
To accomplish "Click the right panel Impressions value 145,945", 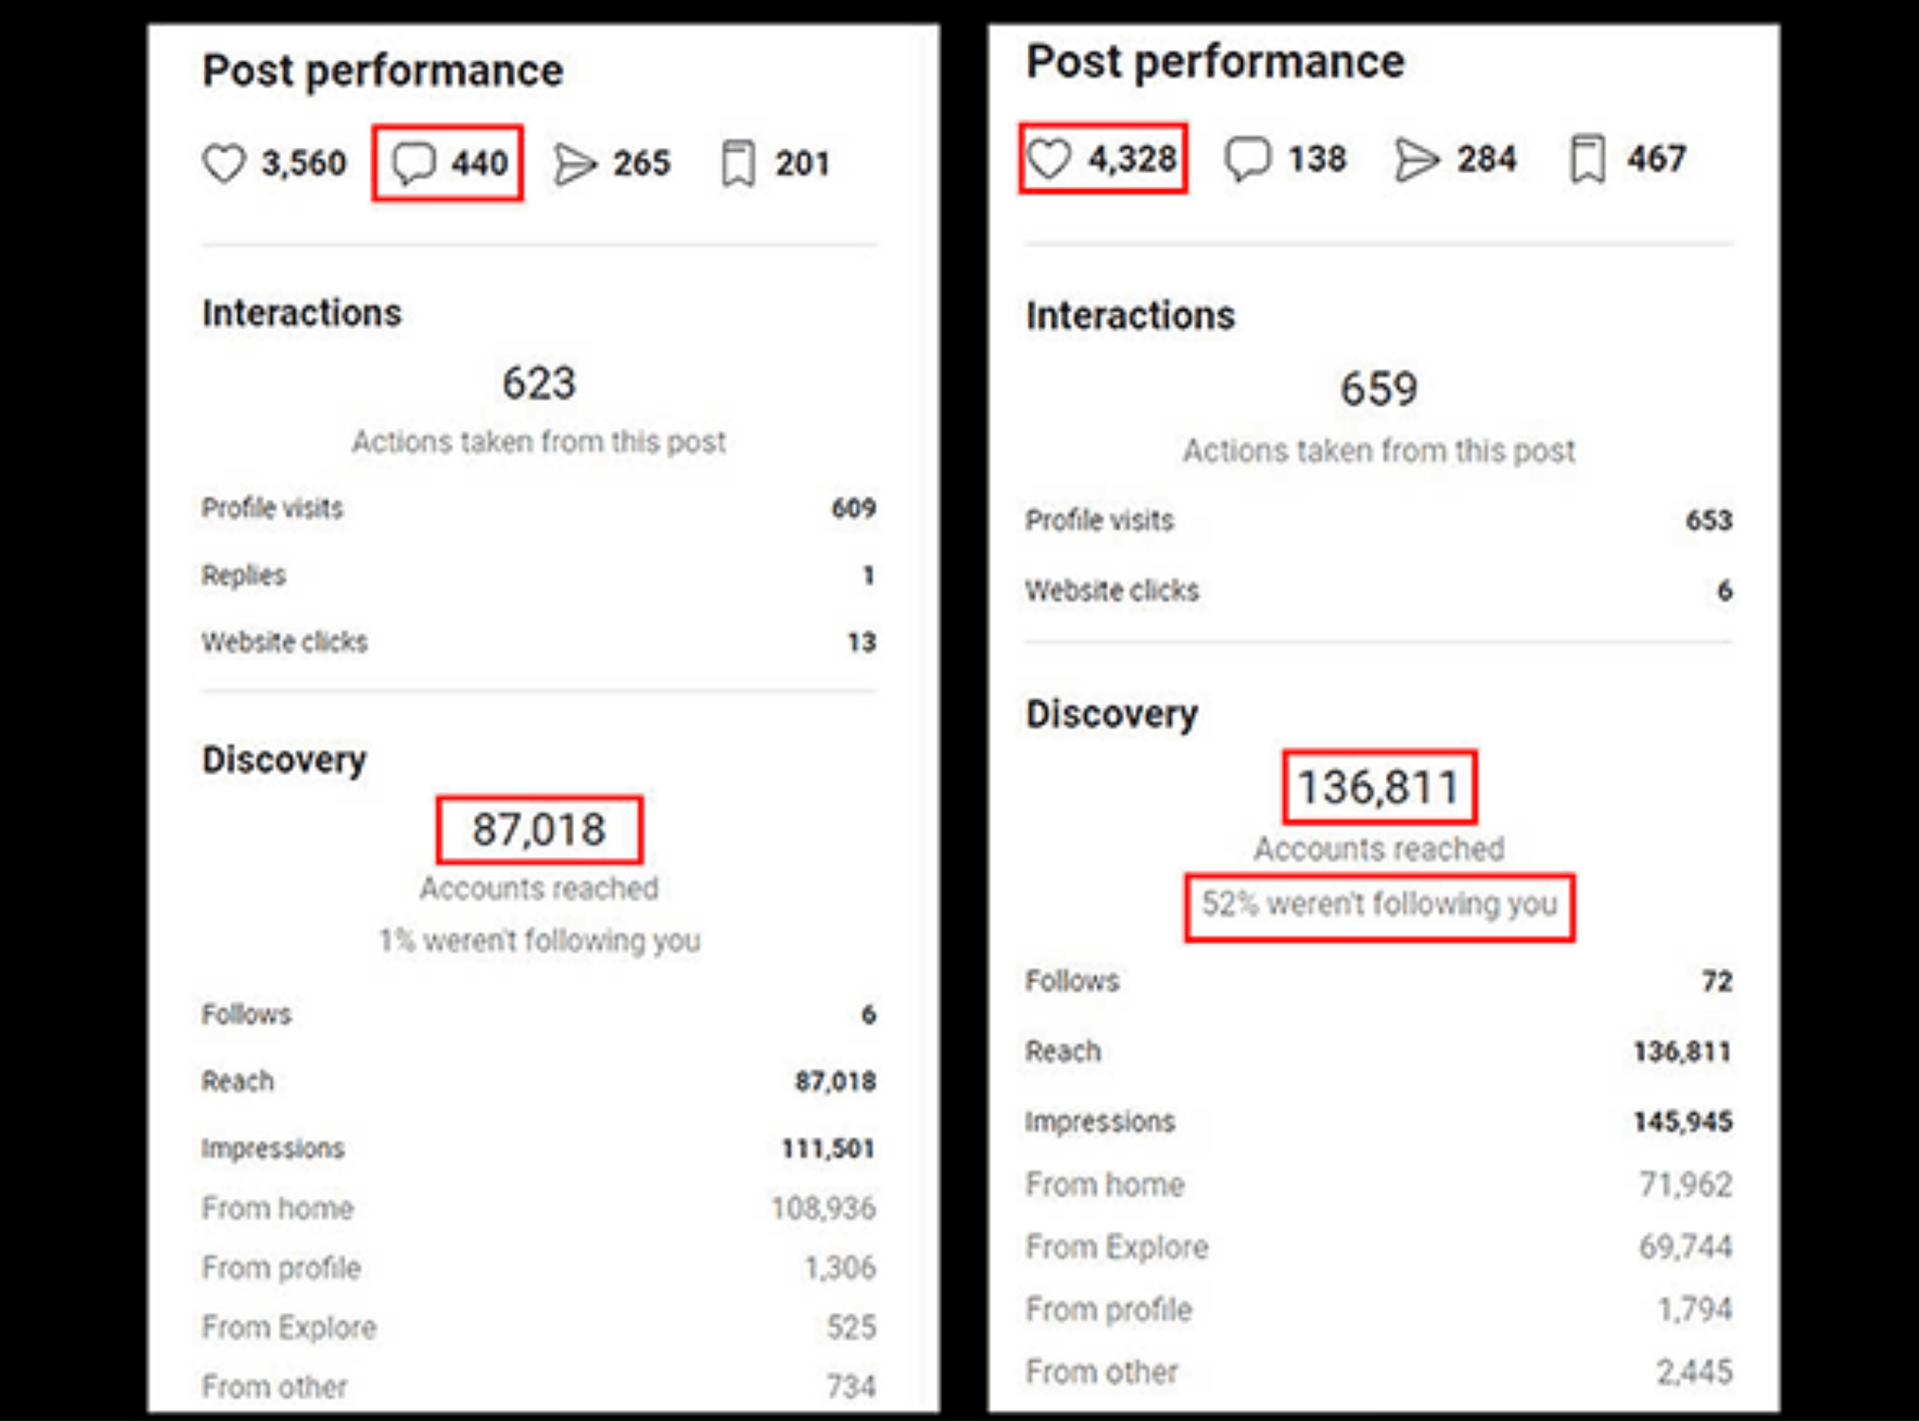I will [1682, 1121].
